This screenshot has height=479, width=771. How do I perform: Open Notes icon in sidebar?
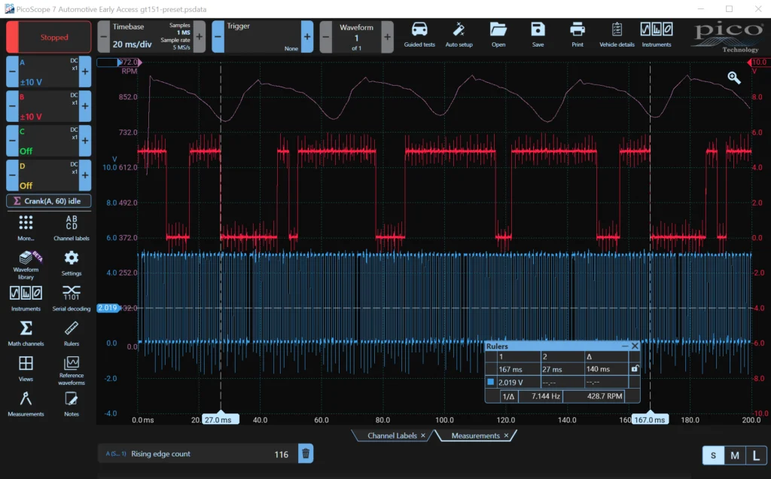coord(72,404)
